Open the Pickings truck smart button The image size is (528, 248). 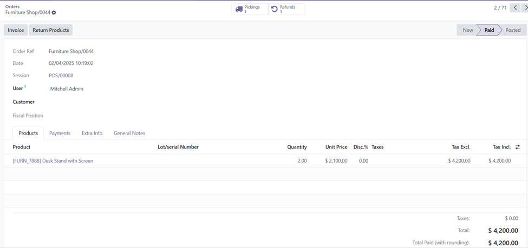(x=249, y=9)
